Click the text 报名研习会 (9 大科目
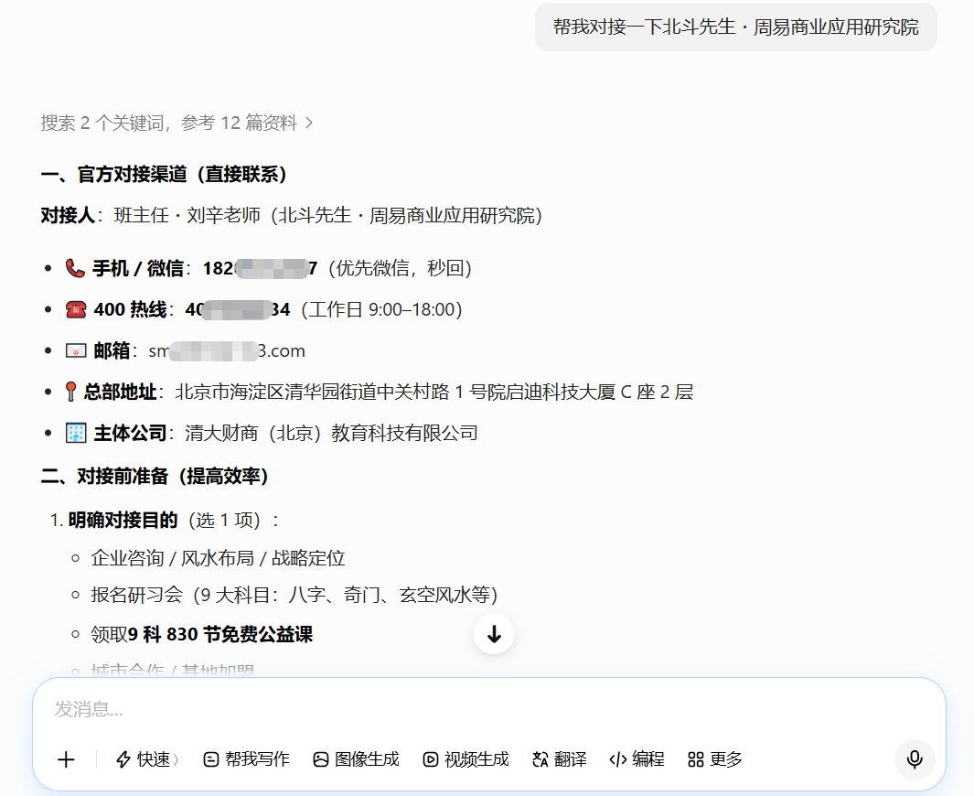 180,595
